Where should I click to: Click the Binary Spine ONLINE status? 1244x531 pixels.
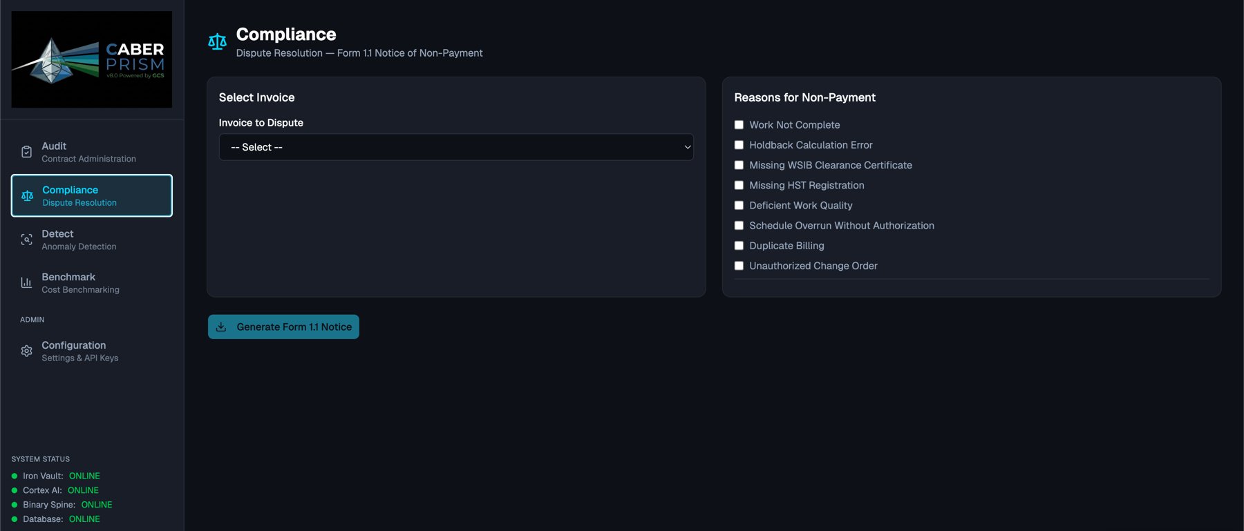[97, 505]
